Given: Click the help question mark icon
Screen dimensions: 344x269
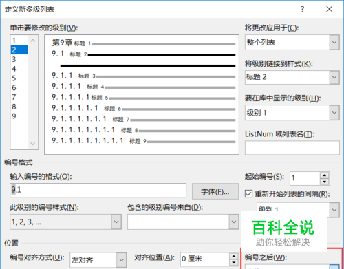Looking at the screenshot, I should coord(303,9).
